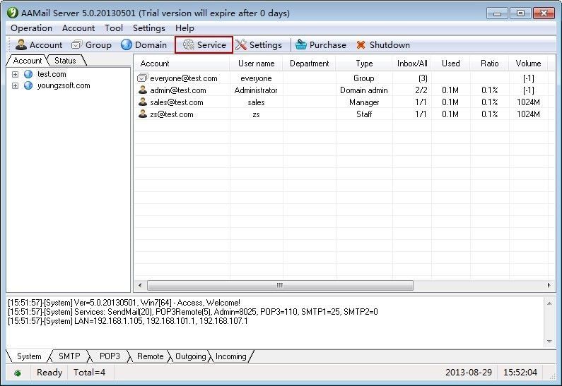This screenshot has height=386, width=562.
Task: Open the Tool menu
Action: point(114,28)
